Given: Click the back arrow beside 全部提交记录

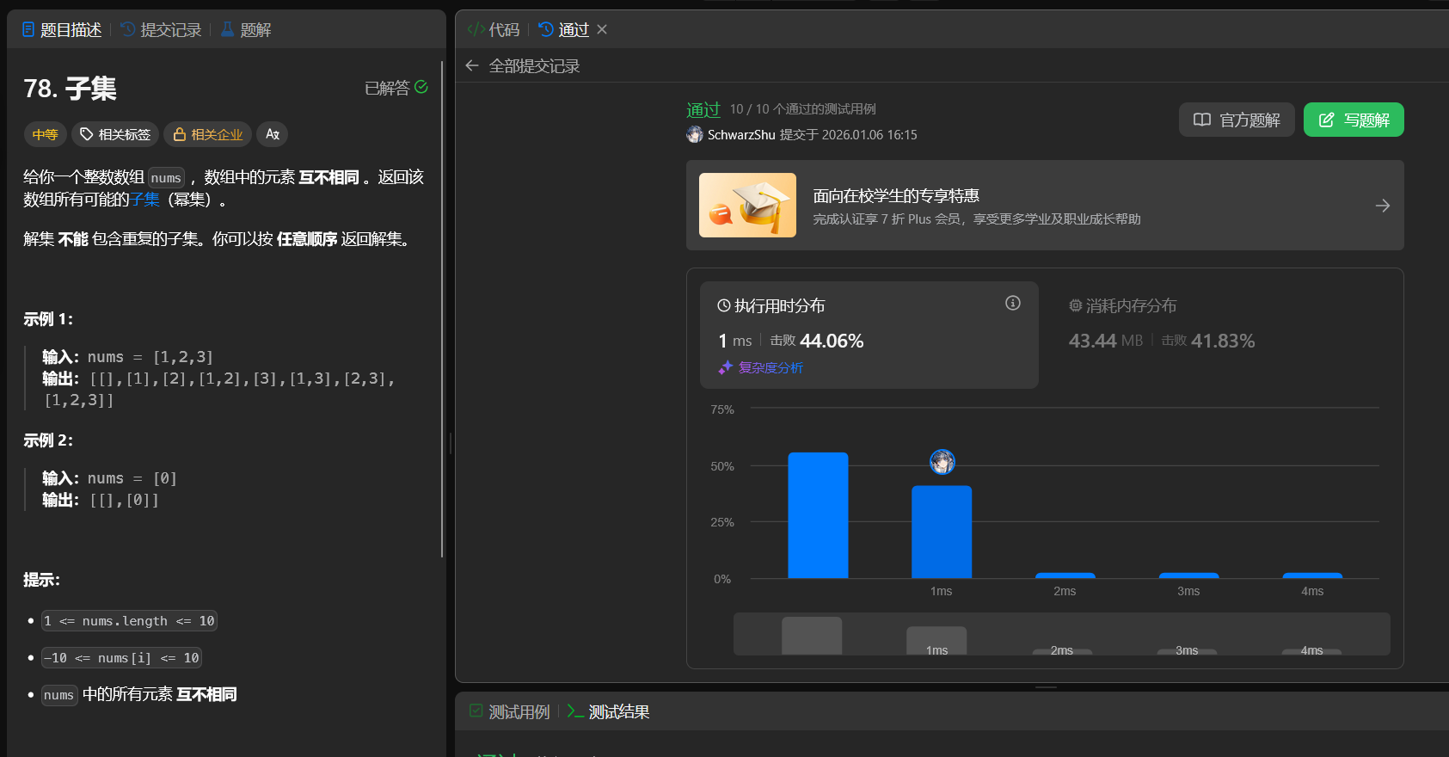Looking at the screenshot, I should [471, 65].
